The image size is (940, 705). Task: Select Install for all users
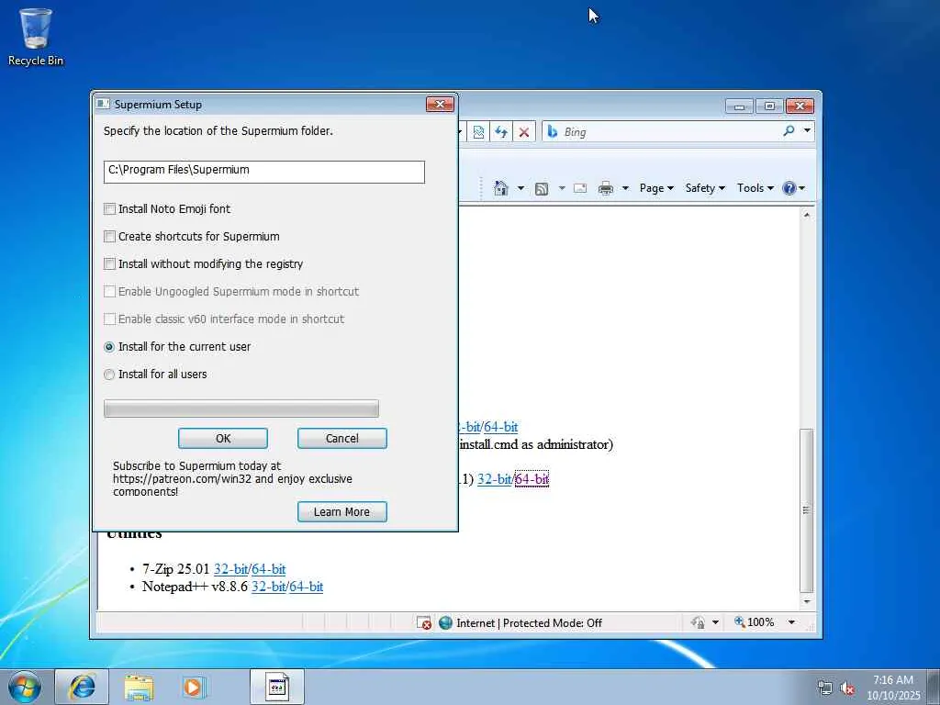pos(109,375)
